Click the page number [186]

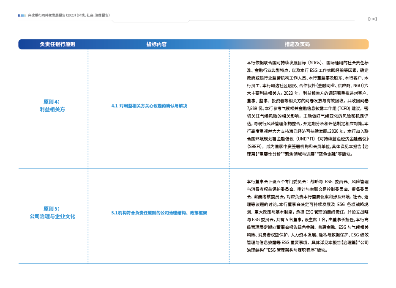point(372,19)
